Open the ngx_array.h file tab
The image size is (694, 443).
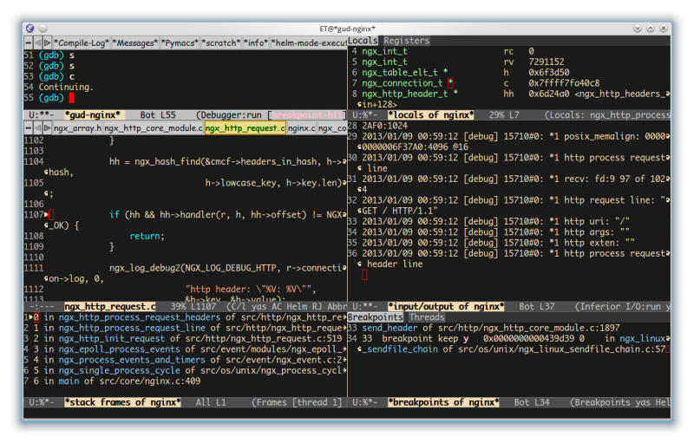point(77,128)
